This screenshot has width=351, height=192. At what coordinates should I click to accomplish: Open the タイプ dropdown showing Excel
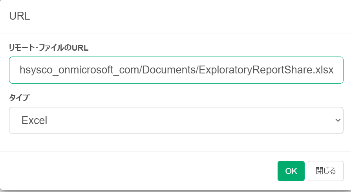(176, 121)
